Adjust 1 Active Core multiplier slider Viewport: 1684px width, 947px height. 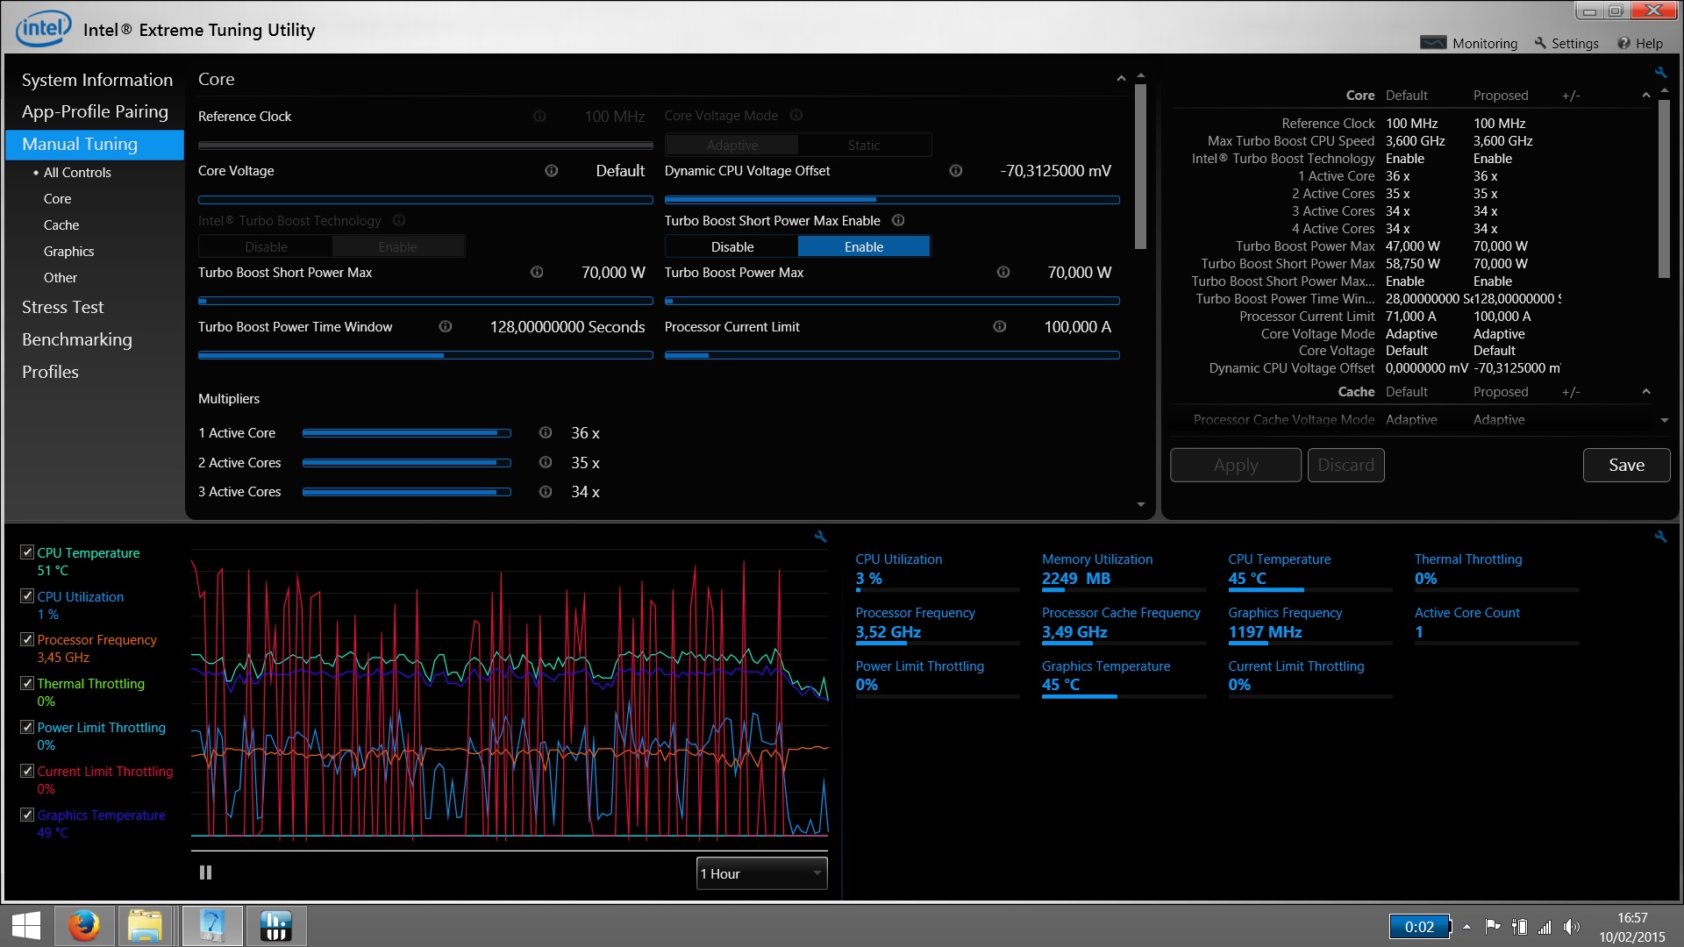406,432
